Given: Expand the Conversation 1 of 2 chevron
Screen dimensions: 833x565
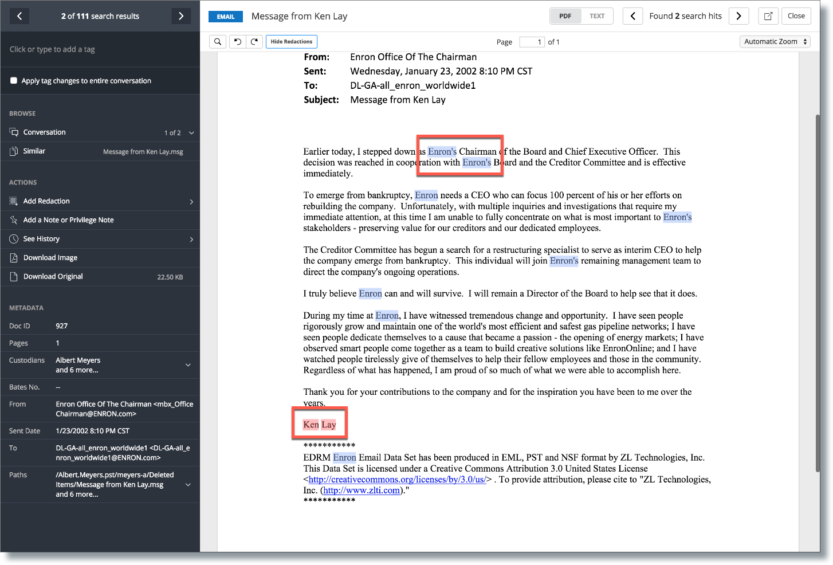Looking at the screenshot, I should pos(191,133).
